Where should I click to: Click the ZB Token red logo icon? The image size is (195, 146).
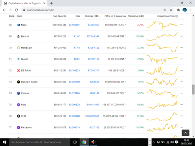point(19,70)
